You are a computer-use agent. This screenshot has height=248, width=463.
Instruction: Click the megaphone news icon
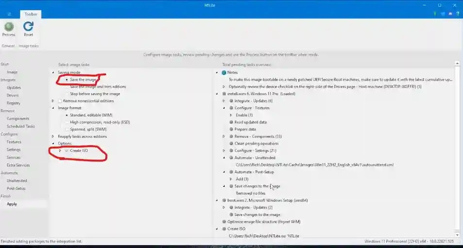pyautogui.click(x=443, y=14)
